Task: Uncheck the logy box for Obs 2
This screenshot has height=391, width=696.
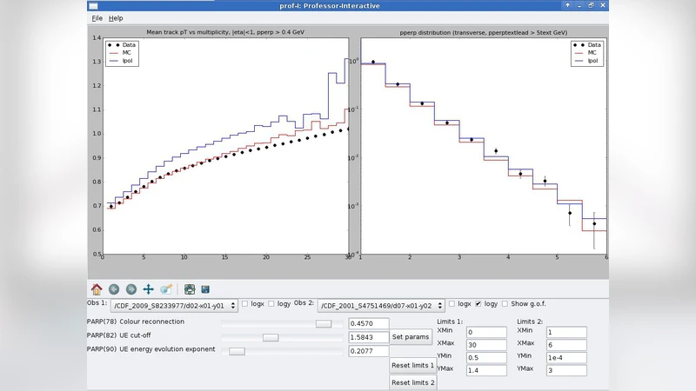Action: click(x=478, y=304)
